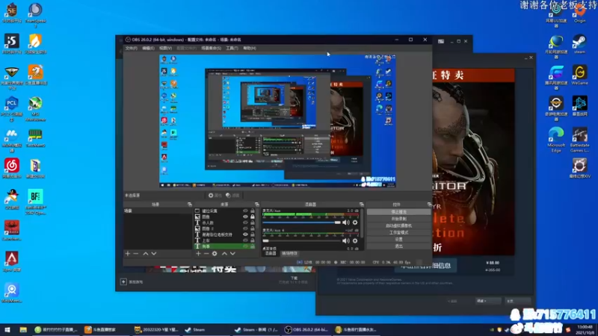Toggle visibility of the third source row
Screen dimensions: 598x336
point(245,223)
